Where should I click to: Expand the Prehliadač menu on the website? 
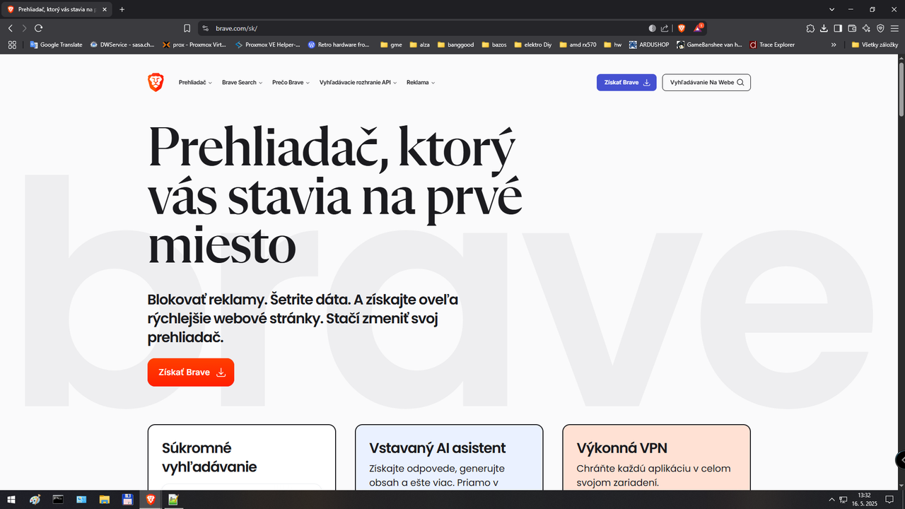(195, 83)
